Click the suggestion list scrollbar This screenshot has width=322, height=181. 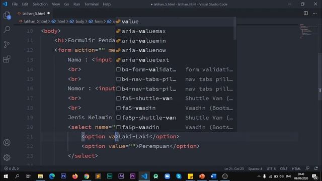[x=235, y=28]
